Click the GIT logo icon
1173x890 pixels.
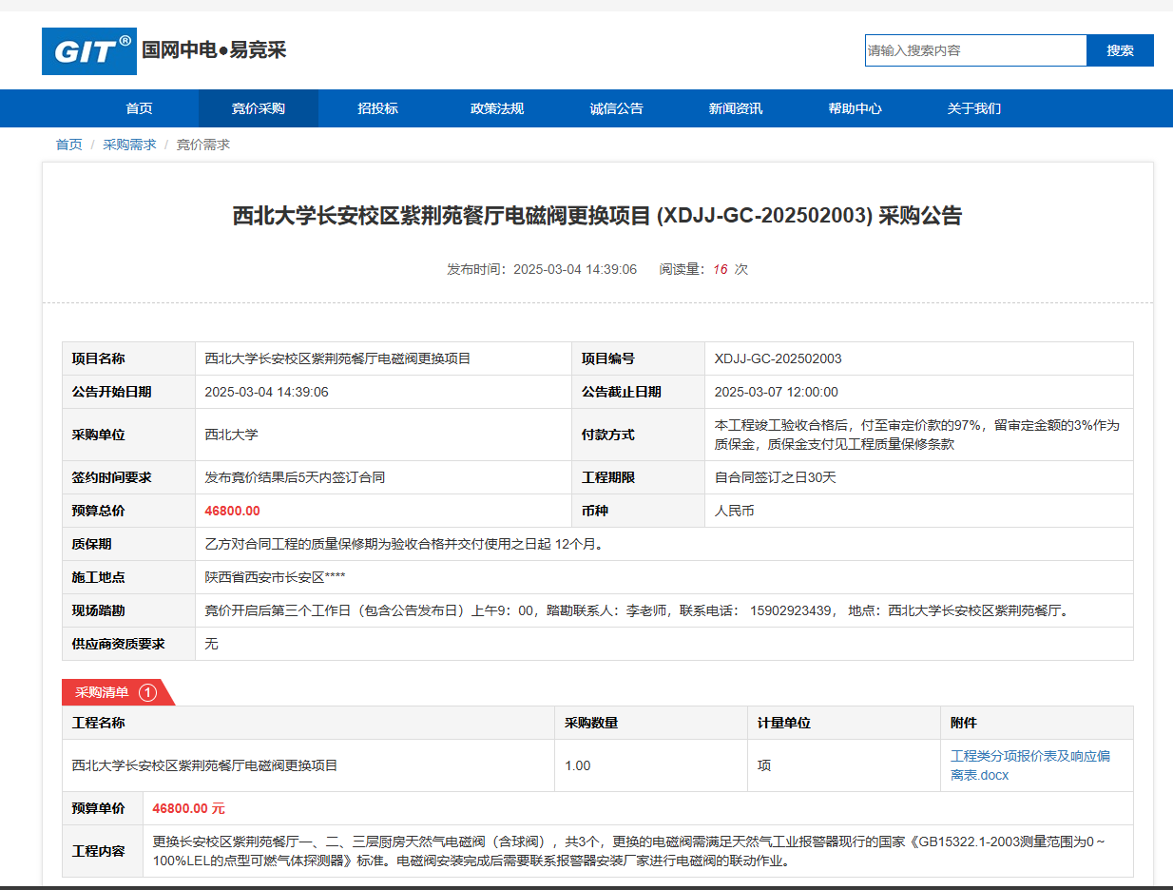[x=89, y=51]
